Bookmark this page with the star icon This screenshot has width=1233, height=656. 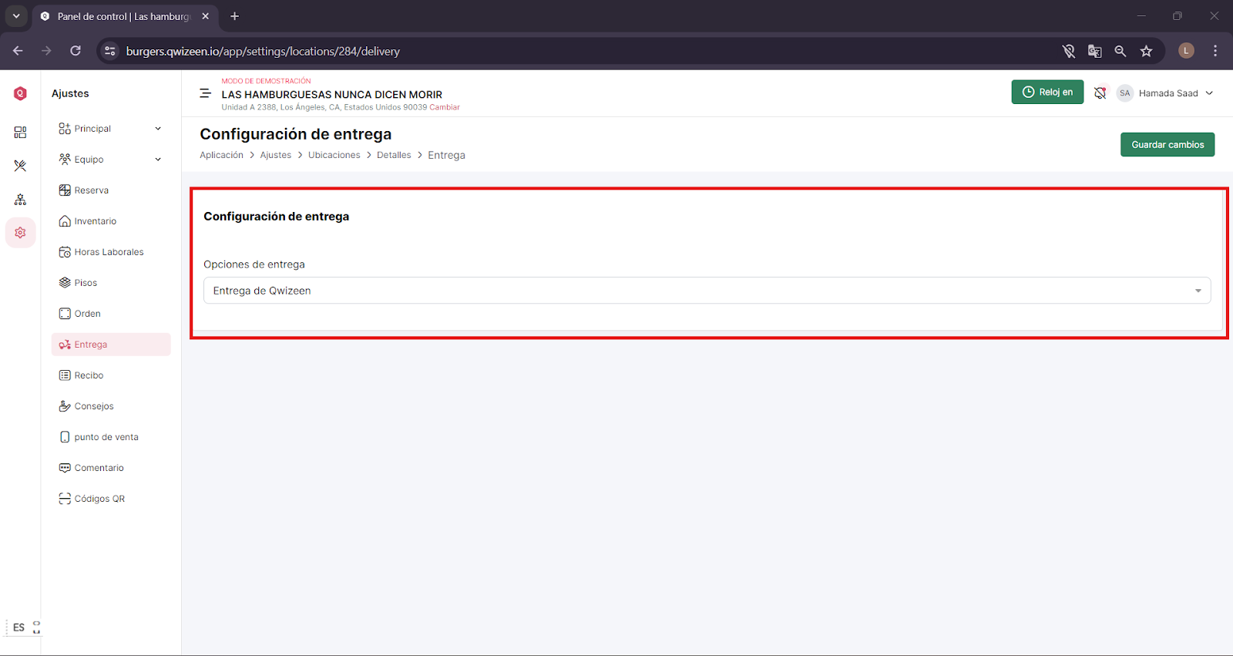point(1147,51)
